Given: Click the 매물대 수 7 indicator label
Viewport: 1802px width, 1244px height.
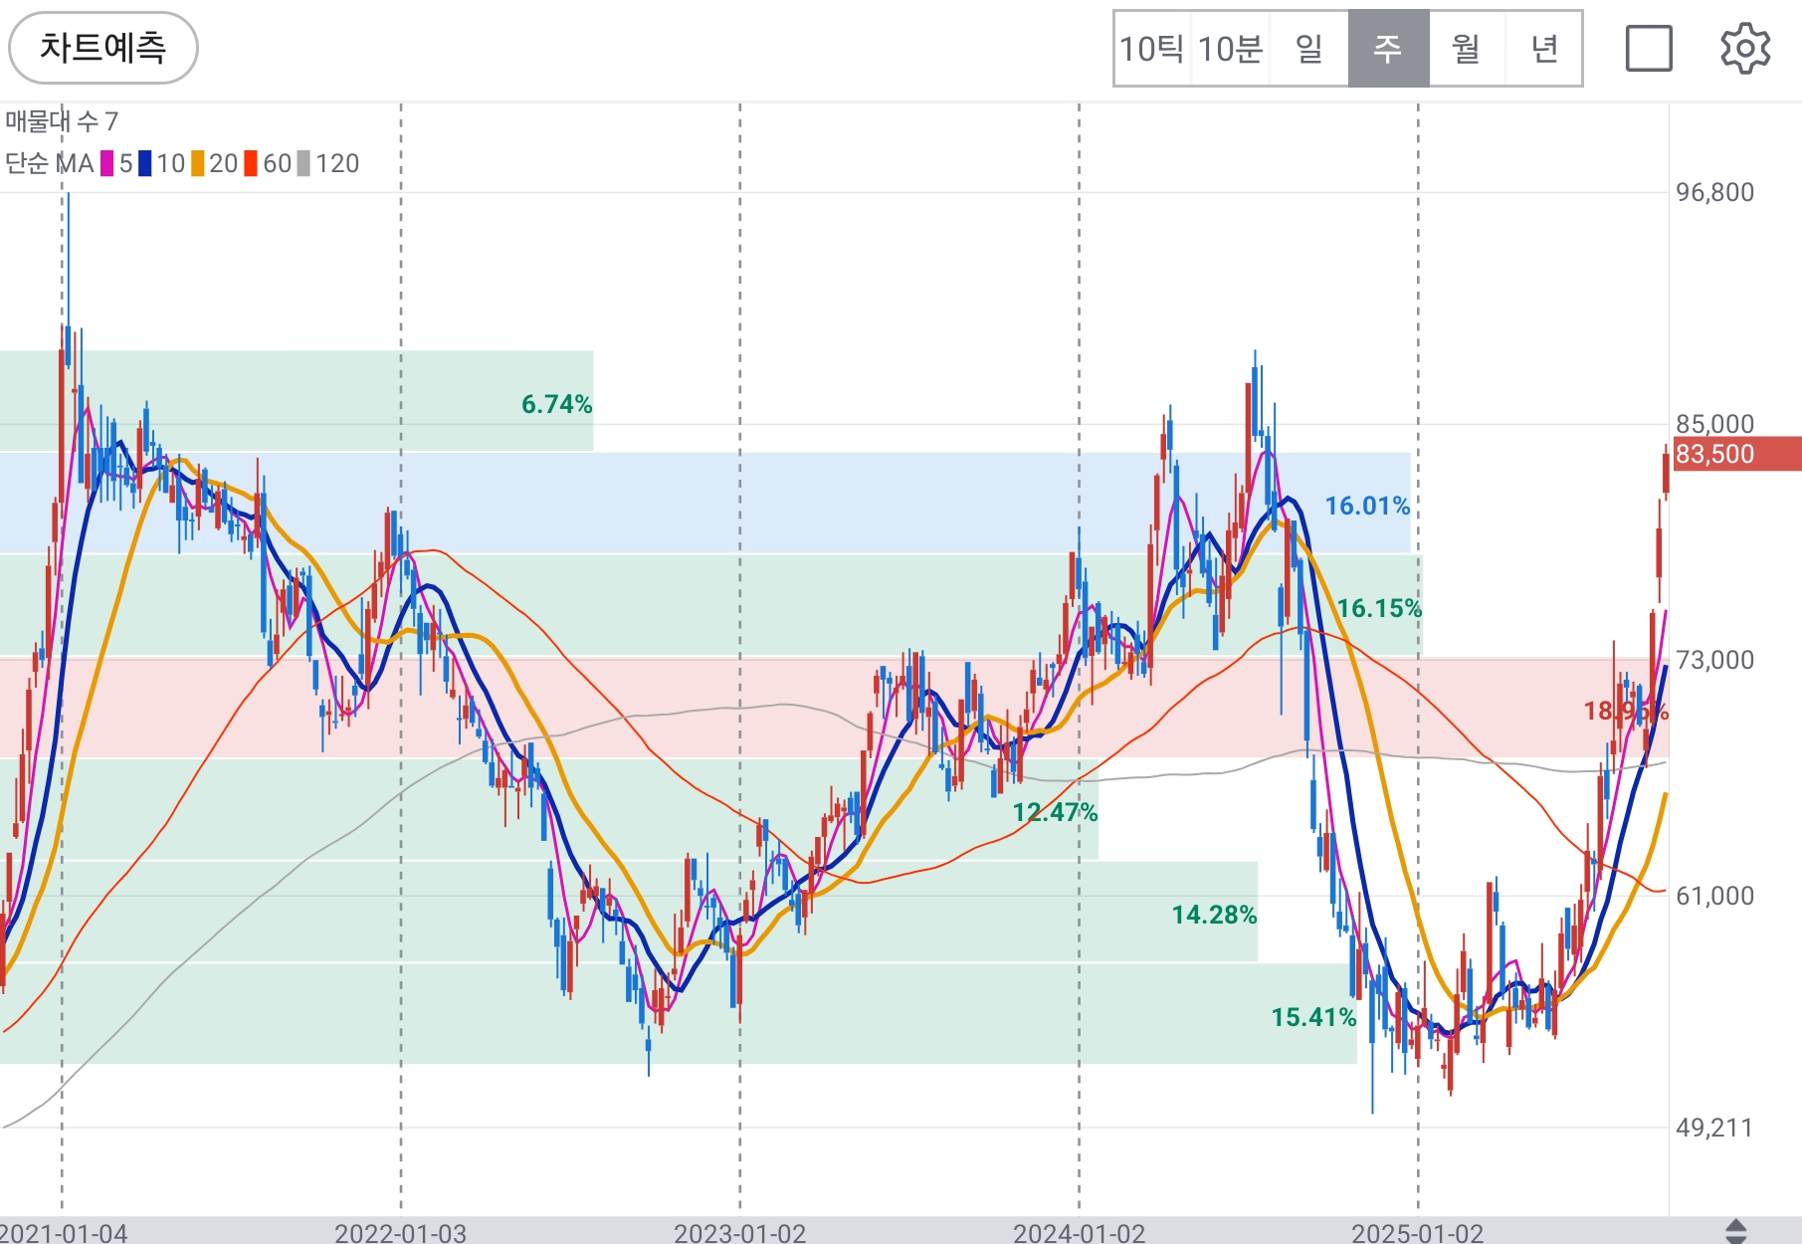Looking at the screenshot, I should click(62, 121).
